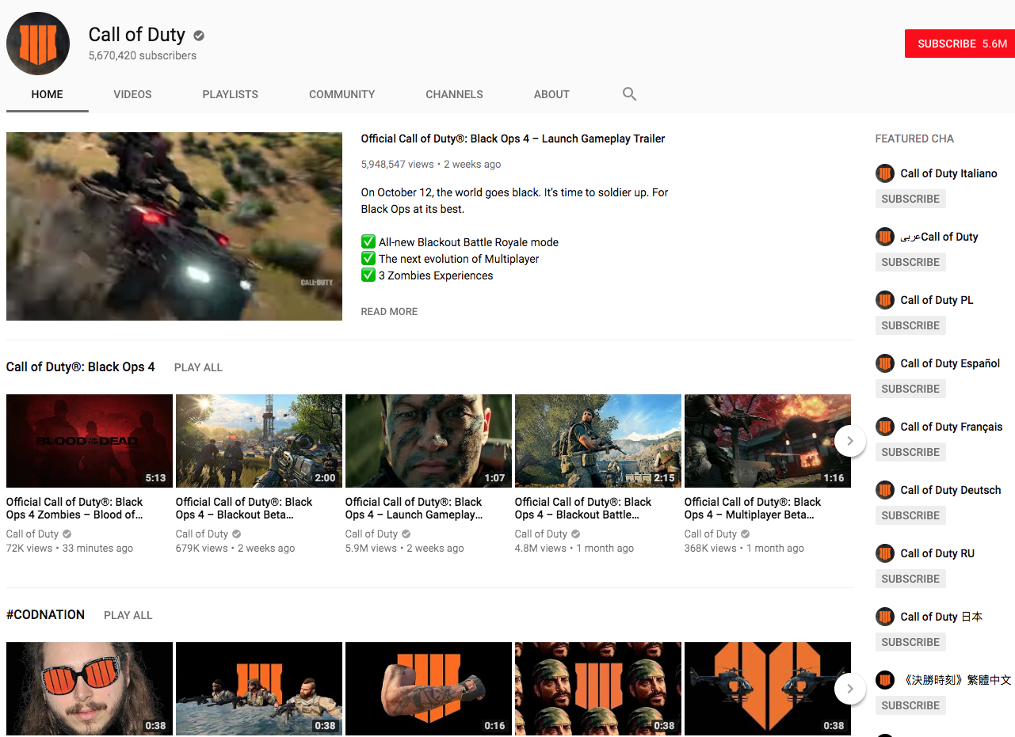Switch to the ABOUT tab
This screenshot has height=737, width=1015.
(x=551, y=94)
